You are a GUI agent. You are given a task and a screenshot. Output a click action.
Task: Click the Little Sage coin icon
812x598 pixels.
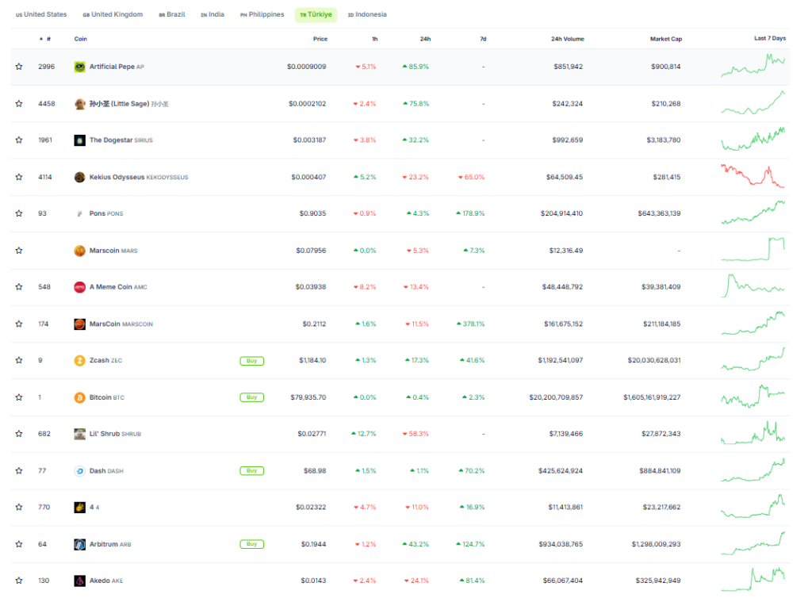point(80,104)
